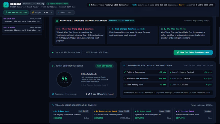Click the memory list sidebar scrollbar

43,23
